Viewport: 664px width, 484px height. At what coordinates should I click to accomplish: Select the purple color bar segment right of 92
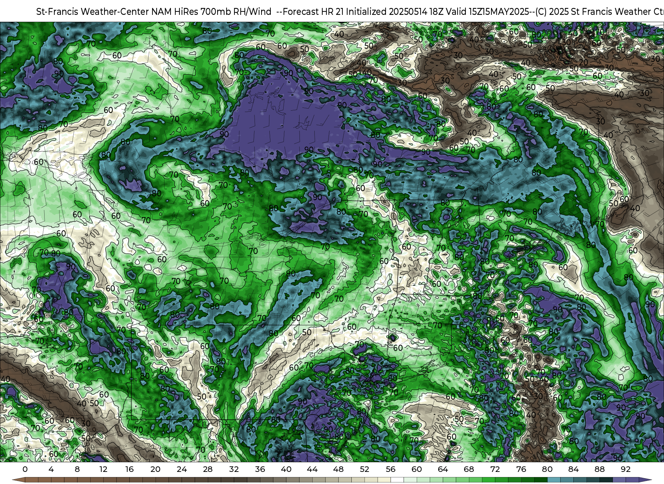(x=632, y=480)
